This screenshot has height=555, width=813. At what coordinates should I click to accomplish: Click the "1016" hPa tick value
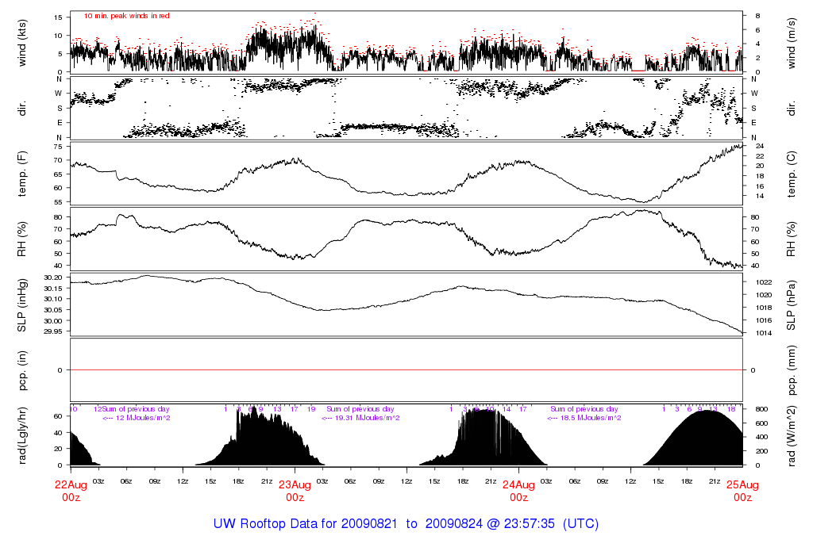coord(765,320)
